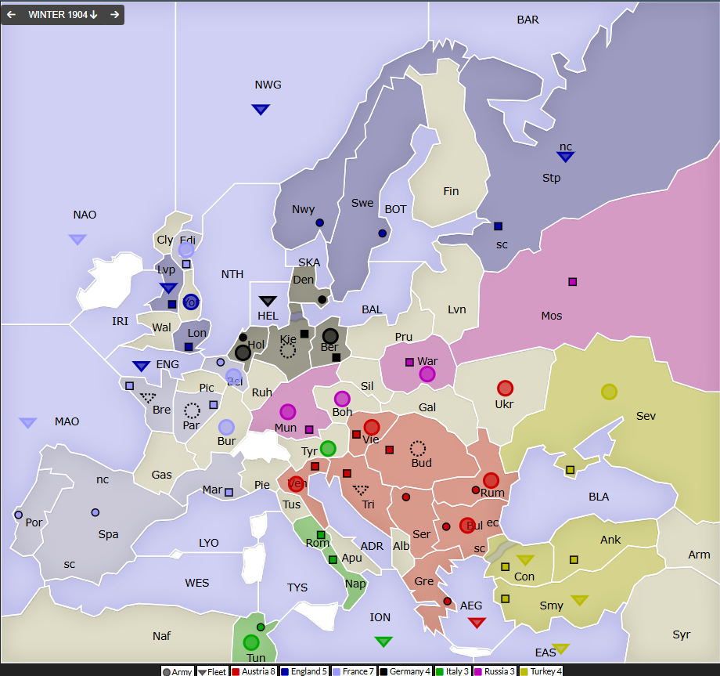Click the Austria 8 legend entry
This screenshot has width=720, height=676.
pos(254,671)
